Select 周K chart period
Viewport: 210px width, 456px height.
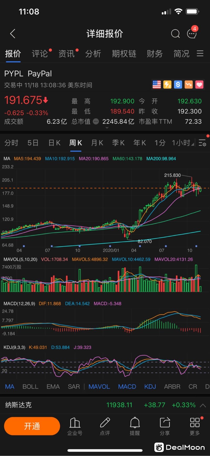pos(76,143)
